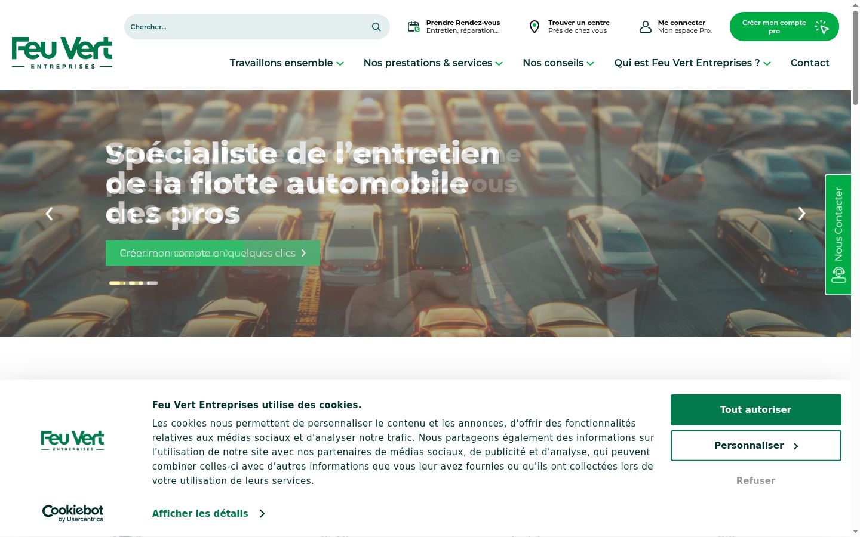Open the Nous Contacter side tab
The height and width of the screenshot is (537, 860).
click(838, 234)
